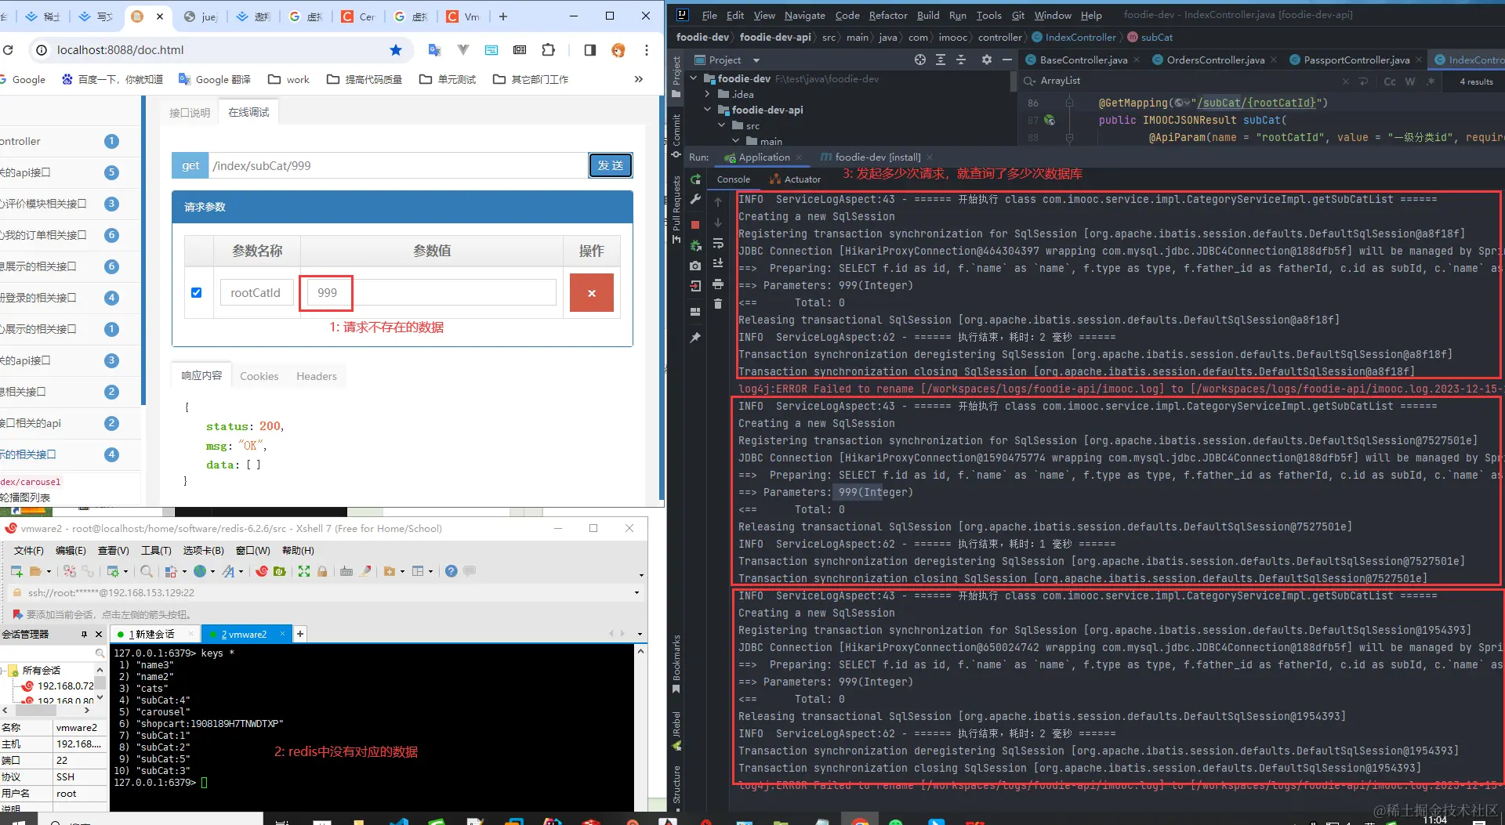Collapse all nodes in Project panel

(x=961, y=60)
